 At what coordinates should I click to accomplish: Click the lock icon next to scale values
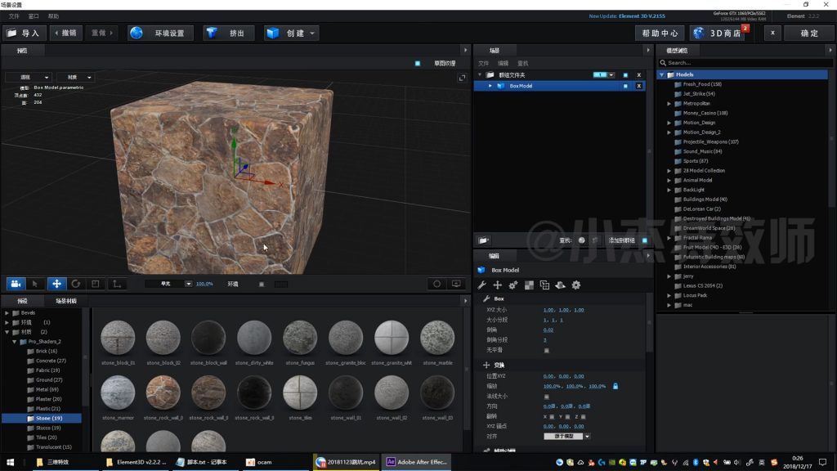pos(615,386)
